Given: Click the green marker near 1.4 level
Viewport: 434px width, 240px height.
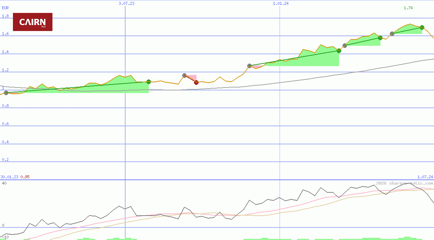Looking at the screenshot, I should pyautogui.click(x=338, y=51).
